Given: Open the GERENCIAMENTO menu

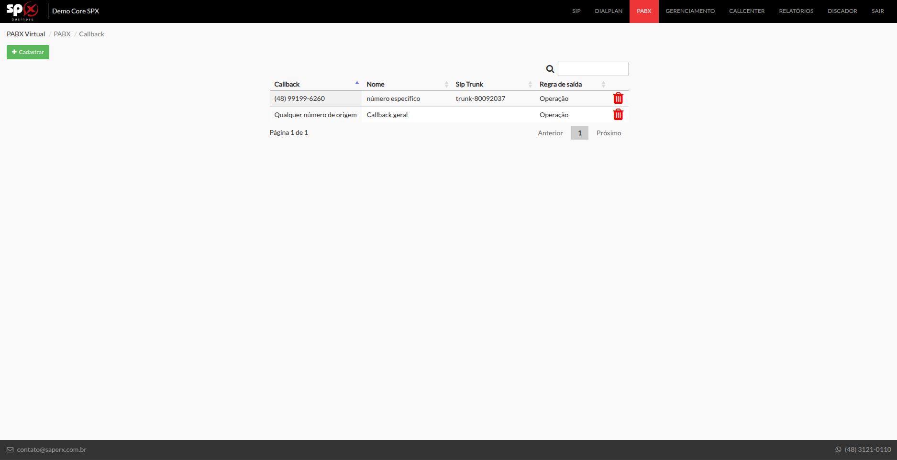Looking at the screenshot, I should pos(690,11).
